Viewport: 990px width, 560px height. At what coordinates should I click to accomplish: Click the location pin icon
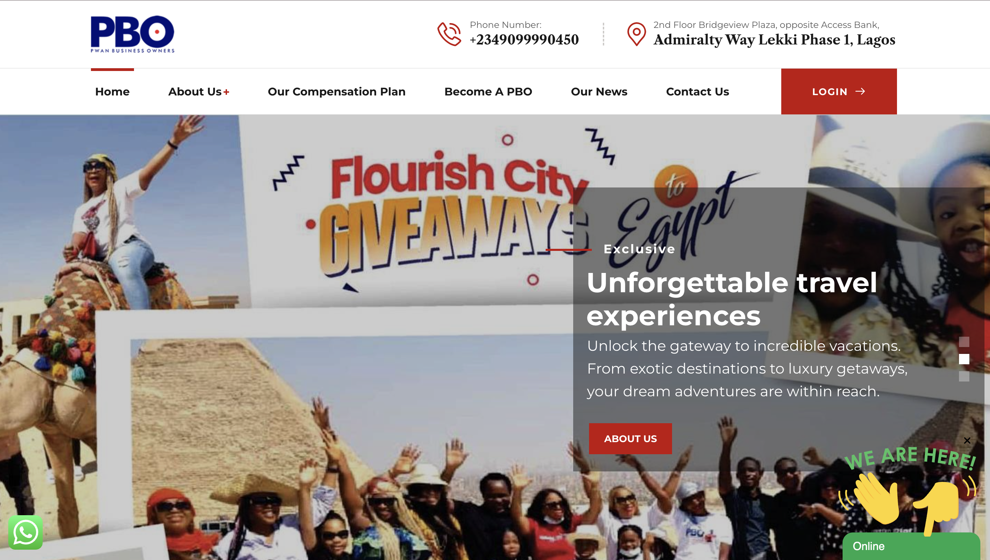click(x=636, y=34)
